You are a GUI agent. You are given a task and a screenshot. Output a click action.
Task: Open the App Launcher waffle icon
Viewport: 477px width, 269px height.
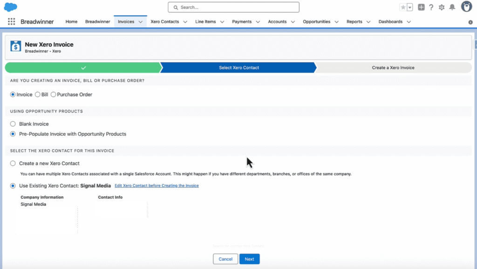(x=11, y=21)
